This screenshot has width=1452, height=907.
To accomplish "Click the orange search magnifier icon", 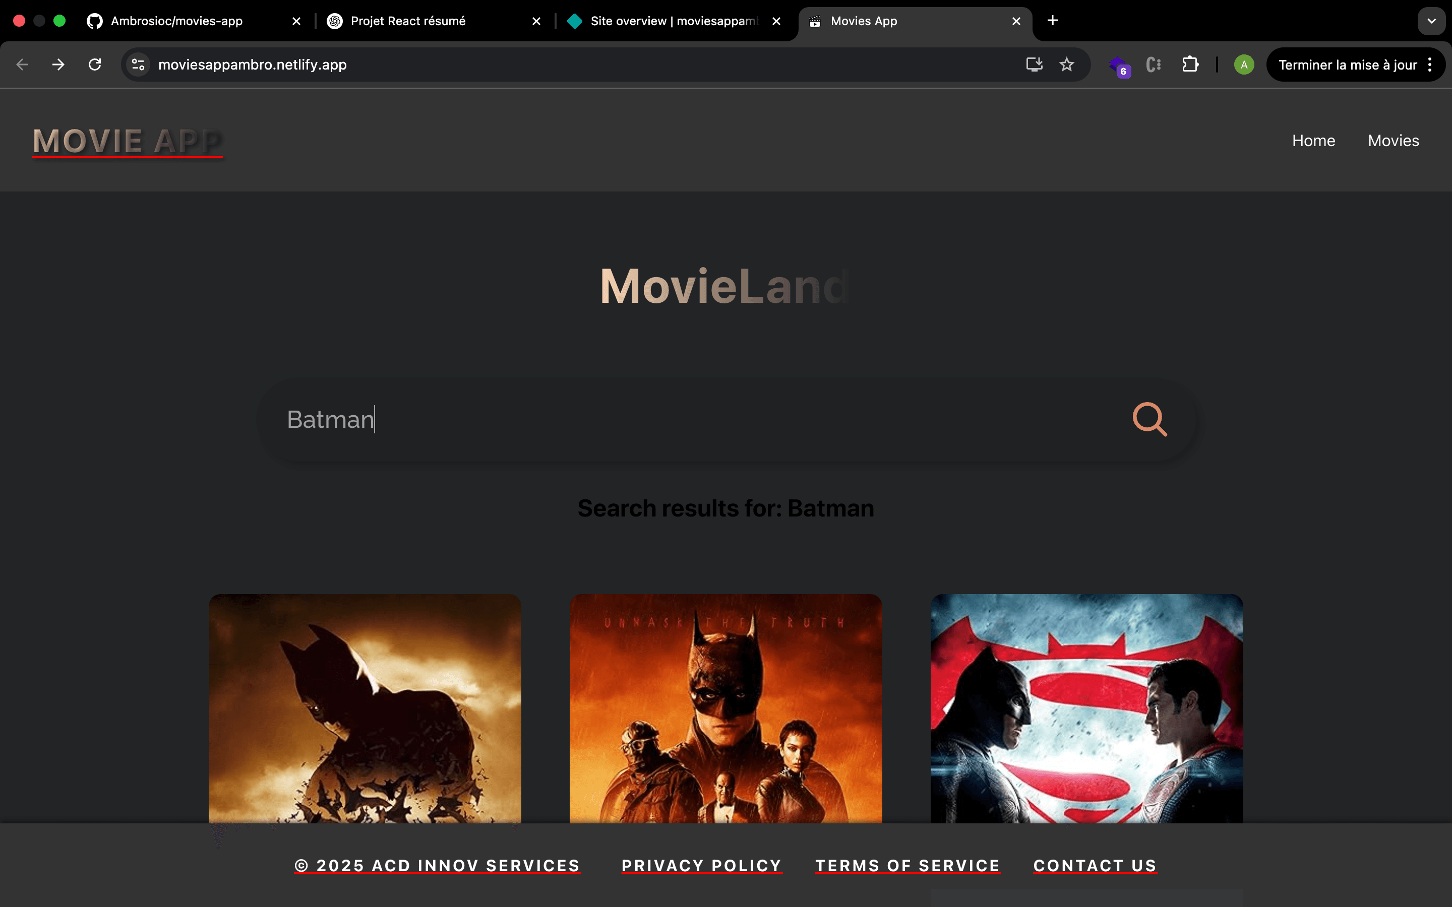I will [x=1149, y=419].
